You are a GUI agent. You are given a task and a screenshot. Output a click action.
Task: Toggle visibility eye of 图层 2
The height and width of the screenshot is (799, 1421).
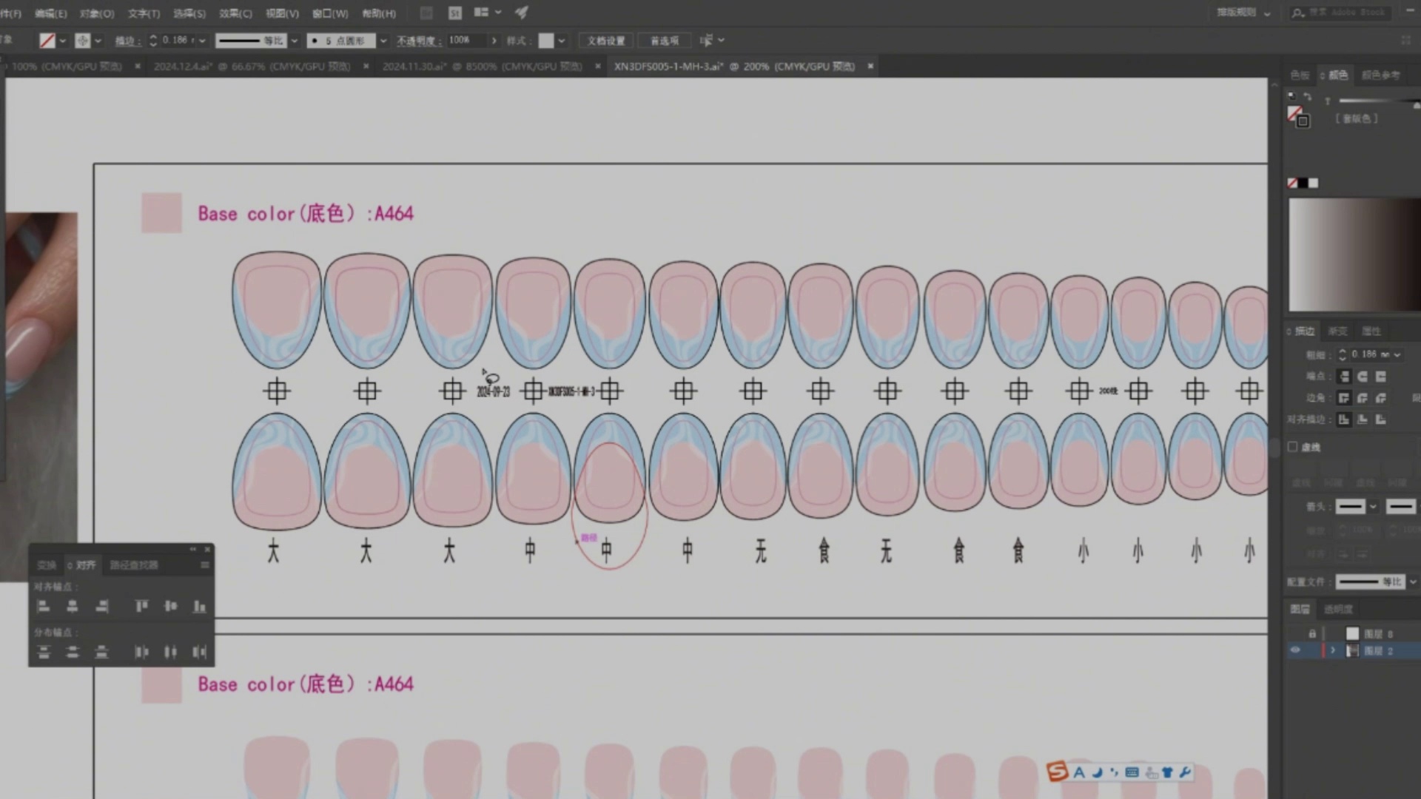tap(1295, 650)
